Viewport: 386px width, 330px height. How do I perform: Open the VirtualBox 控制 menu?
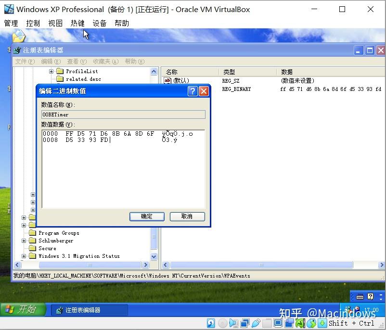(33, 24)
